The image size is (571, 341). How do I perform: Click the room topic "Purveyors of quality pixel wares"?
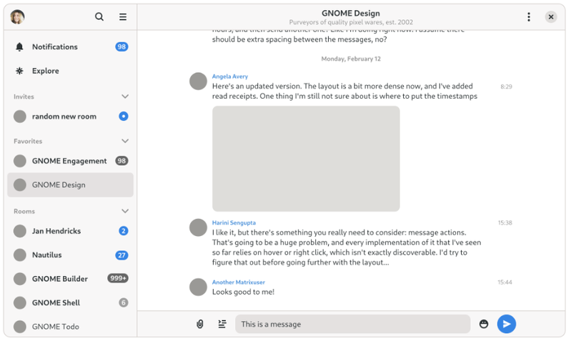pyautogui.click(x=351, y=22)
